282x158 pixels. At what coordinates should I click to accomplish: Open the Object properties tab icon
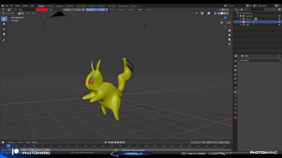point(235,88)
